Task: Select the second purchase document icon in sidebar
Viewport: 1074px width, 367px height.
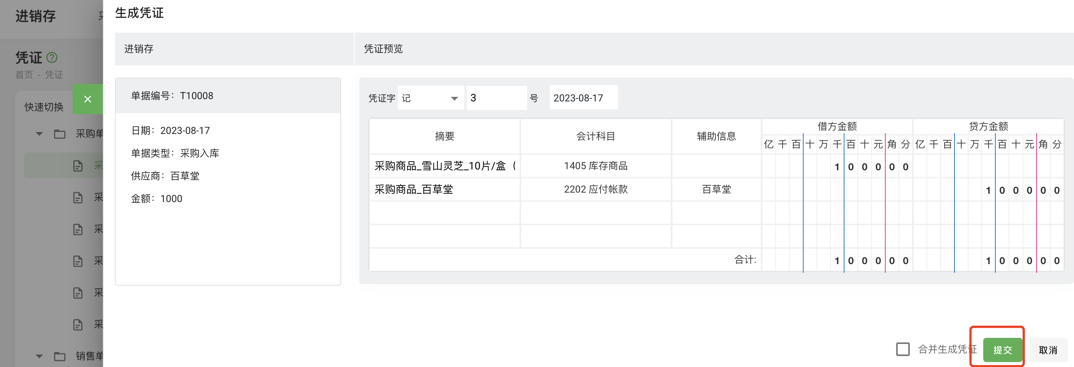Action: tap(78, 197)
